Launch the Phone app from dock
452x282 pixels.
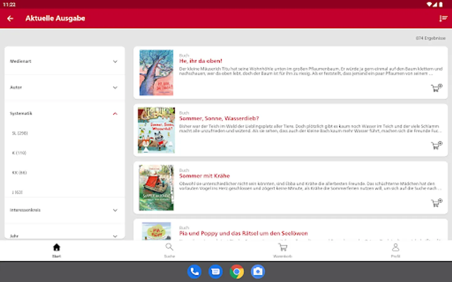(194, 272)
